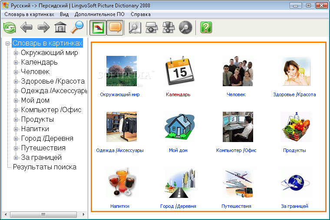Select Напитки in the tree
The image size is (330, 220).
pyautogui.click(x=35, y=129)
